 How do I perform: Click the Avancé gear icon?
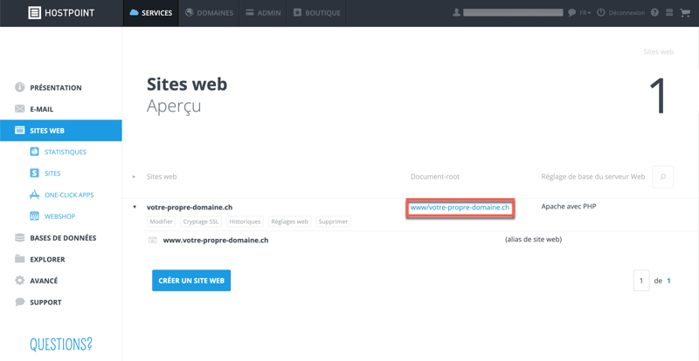[19, 281]
